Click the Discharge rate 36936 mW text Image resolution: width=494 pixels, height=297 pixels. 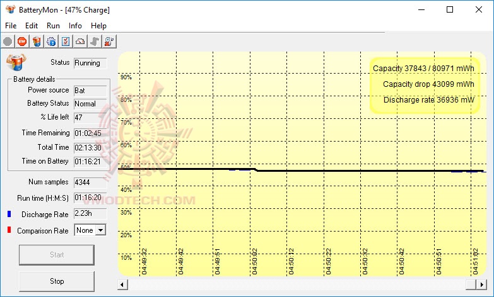[429, 100]
